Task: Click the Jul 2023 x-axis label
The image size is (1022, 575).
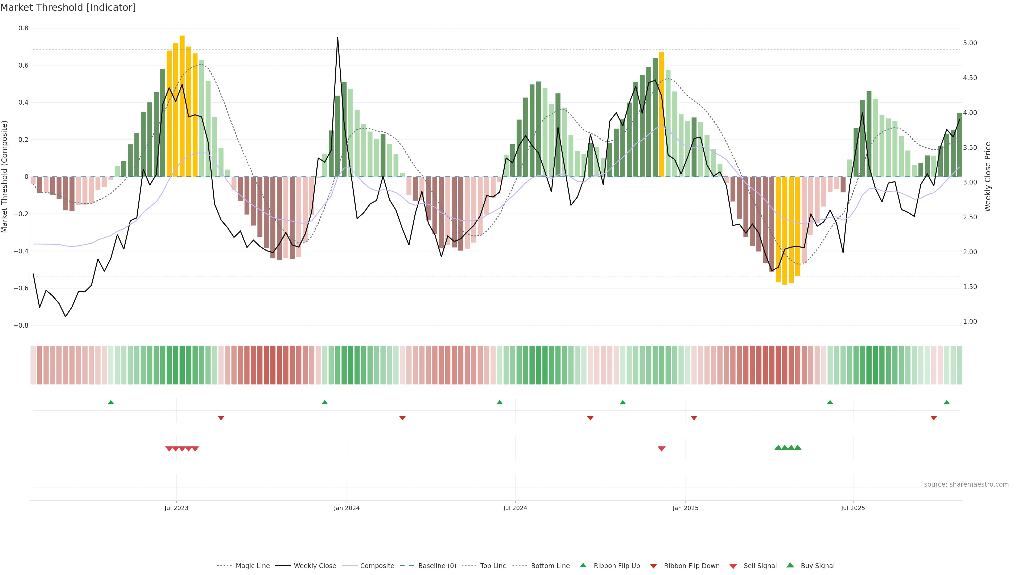Action: click(176, 508)
